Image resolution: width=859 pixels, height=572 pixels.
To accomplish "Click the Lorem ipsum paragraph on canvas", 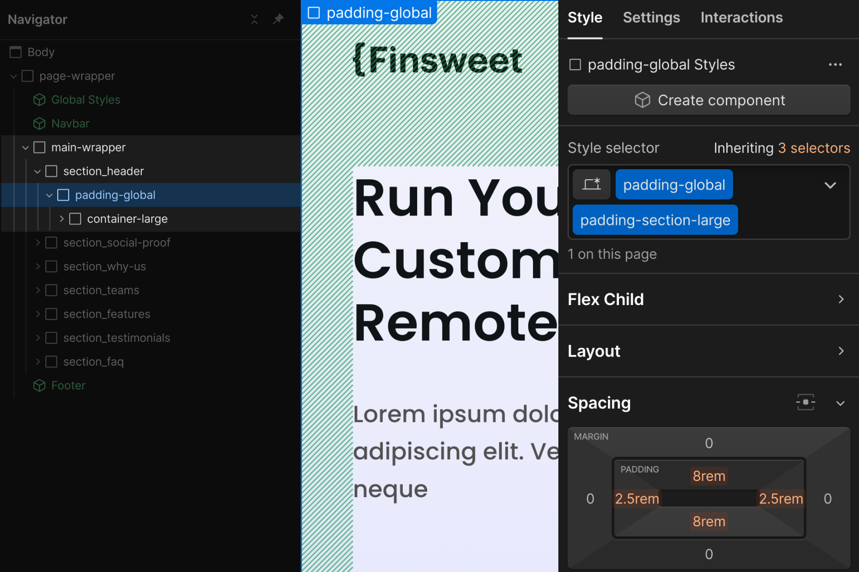I will (x=456, y=451).
